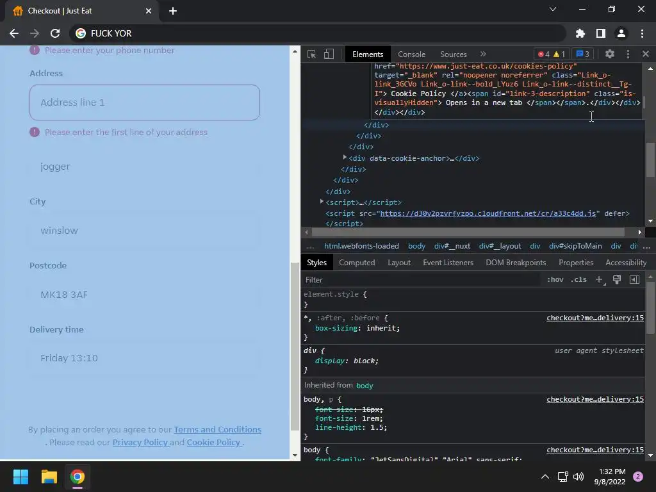Open the volume speaker tray icon

click(578, 477)
